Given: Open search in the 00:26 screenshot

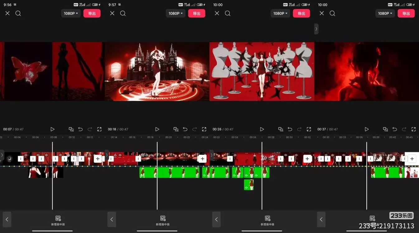Looking at the screenshot, I should click(x=228, y=13).
